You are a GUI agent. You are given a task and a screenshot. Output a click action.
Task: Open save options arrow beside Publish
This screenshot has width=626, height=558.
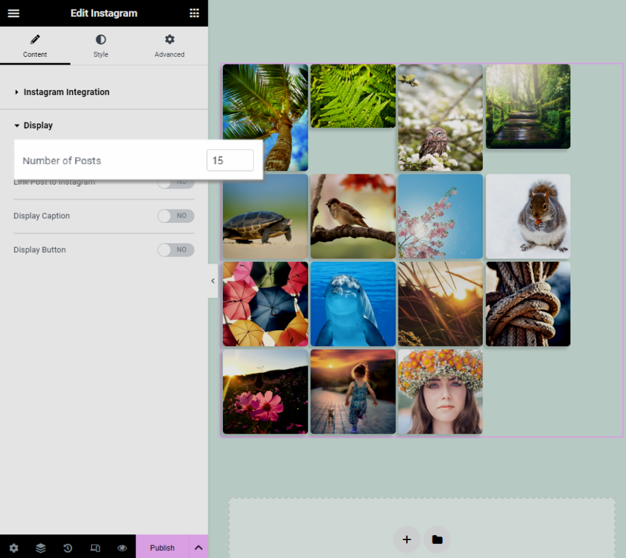199,547
